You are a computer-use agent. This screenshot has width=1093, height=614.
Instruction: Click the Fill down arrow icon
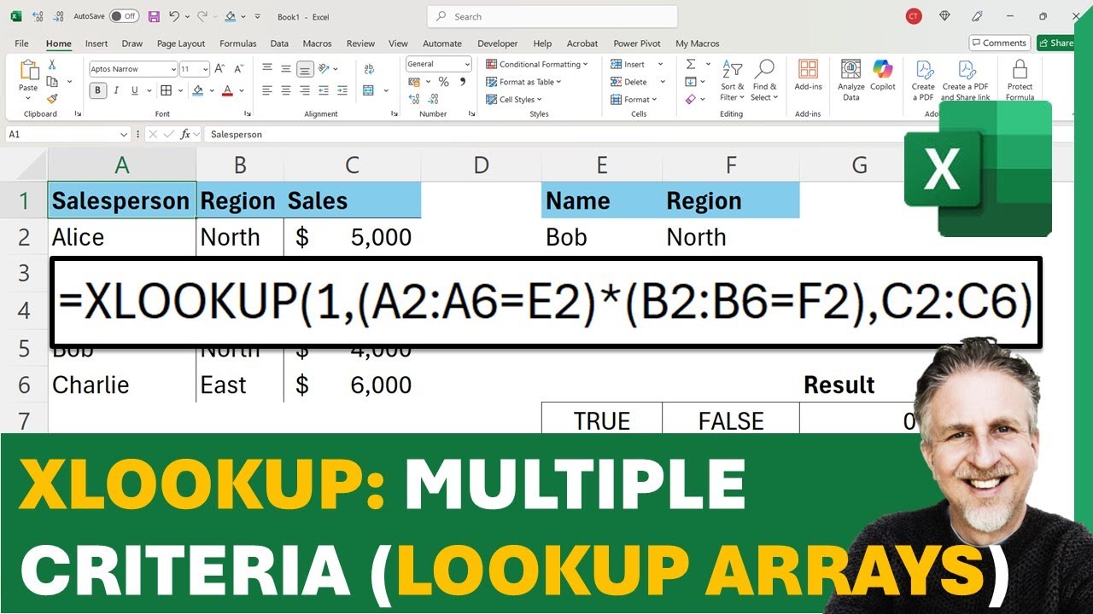[x=691, y=82]
